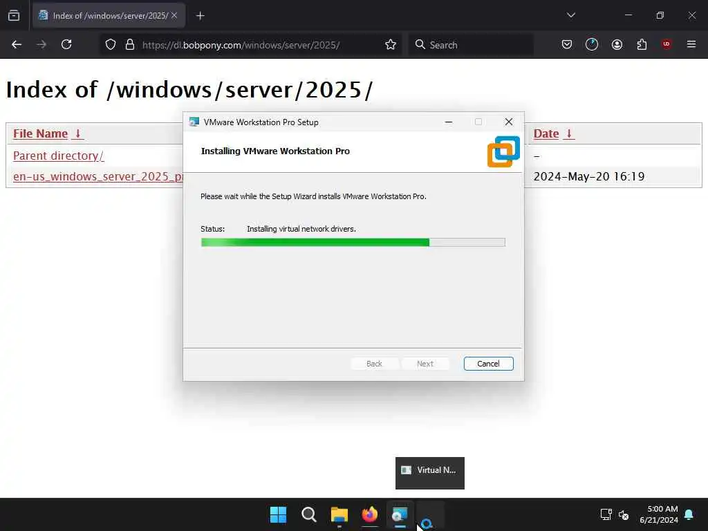Click the uBlock Origin extension icon

667,44
